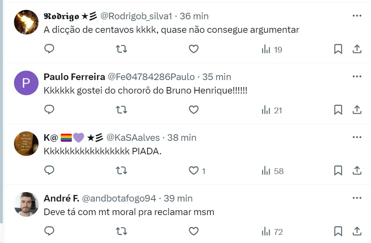
Task: Click Rodrigo's profile avatar
Action: pos(26,22)
